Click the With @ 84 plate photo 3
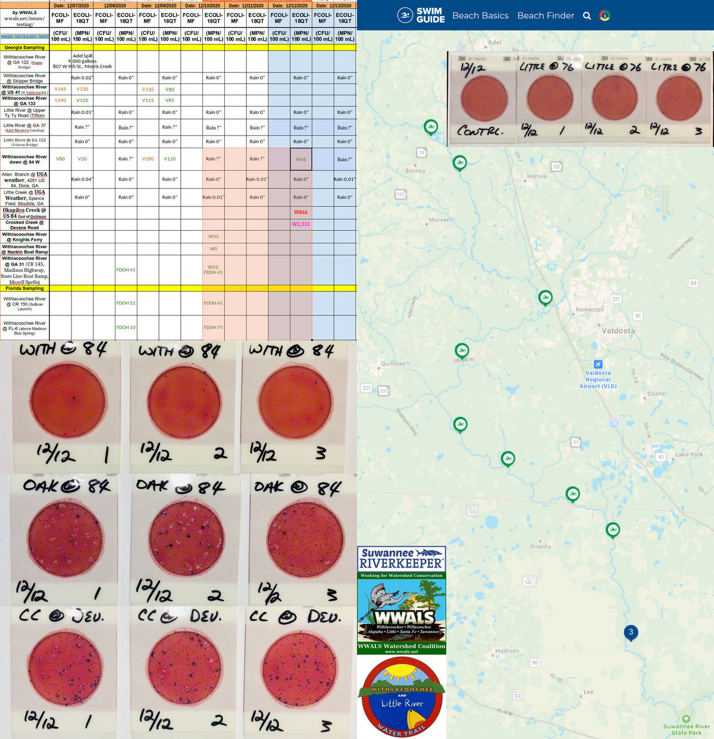Image resolution: width=714 pixels, height=739 pixels. [x=297, y=407]
